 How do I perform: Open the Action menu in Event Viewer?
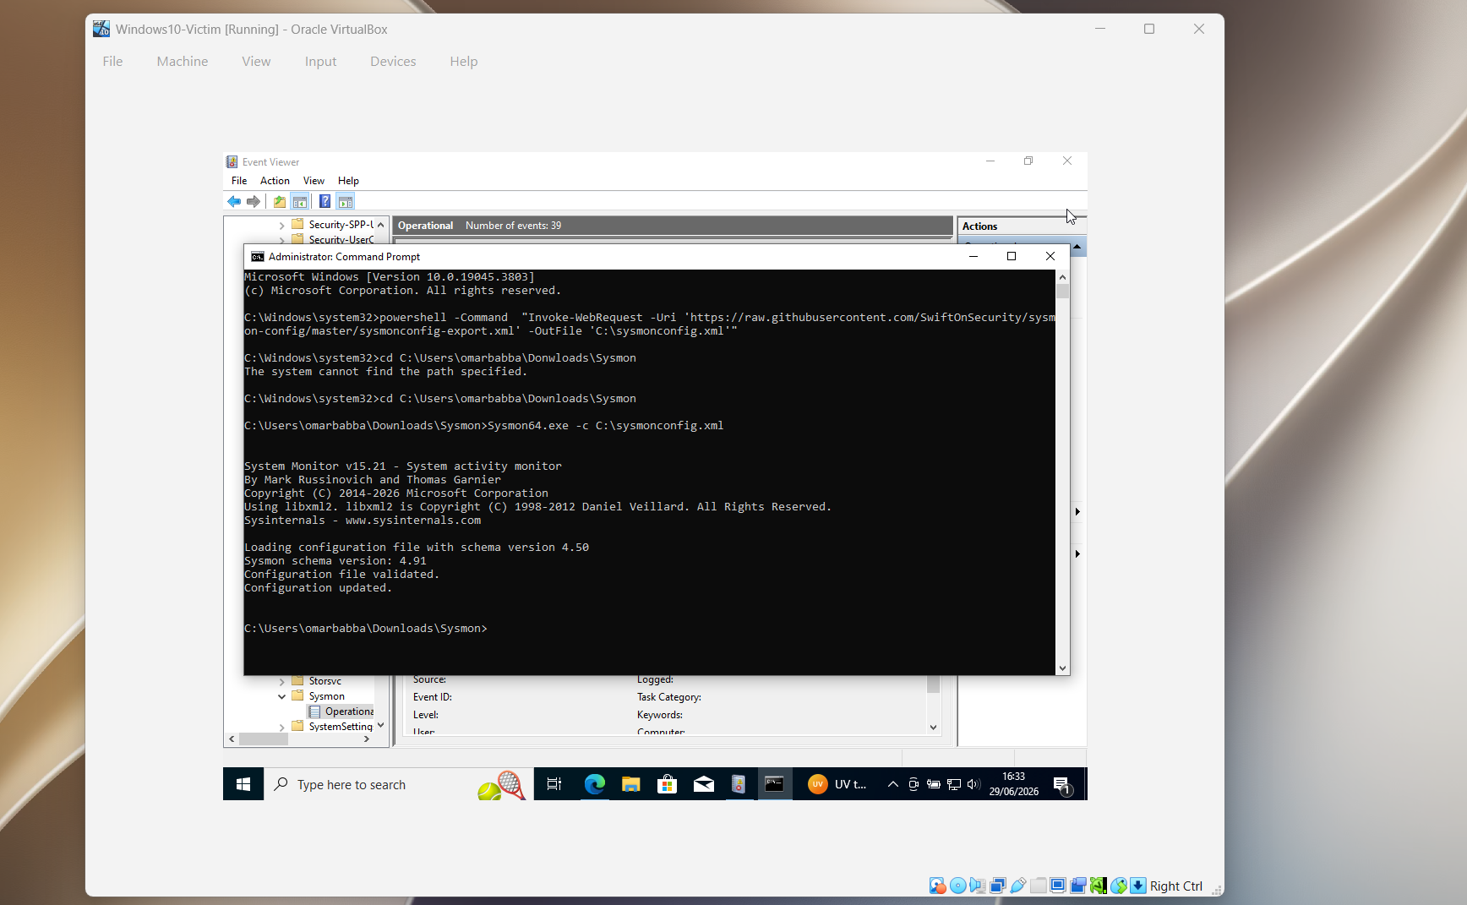[x=275, y=181]
